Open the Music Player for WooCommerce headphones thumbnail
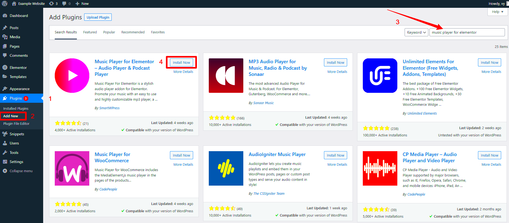 (x=72, y=168)
